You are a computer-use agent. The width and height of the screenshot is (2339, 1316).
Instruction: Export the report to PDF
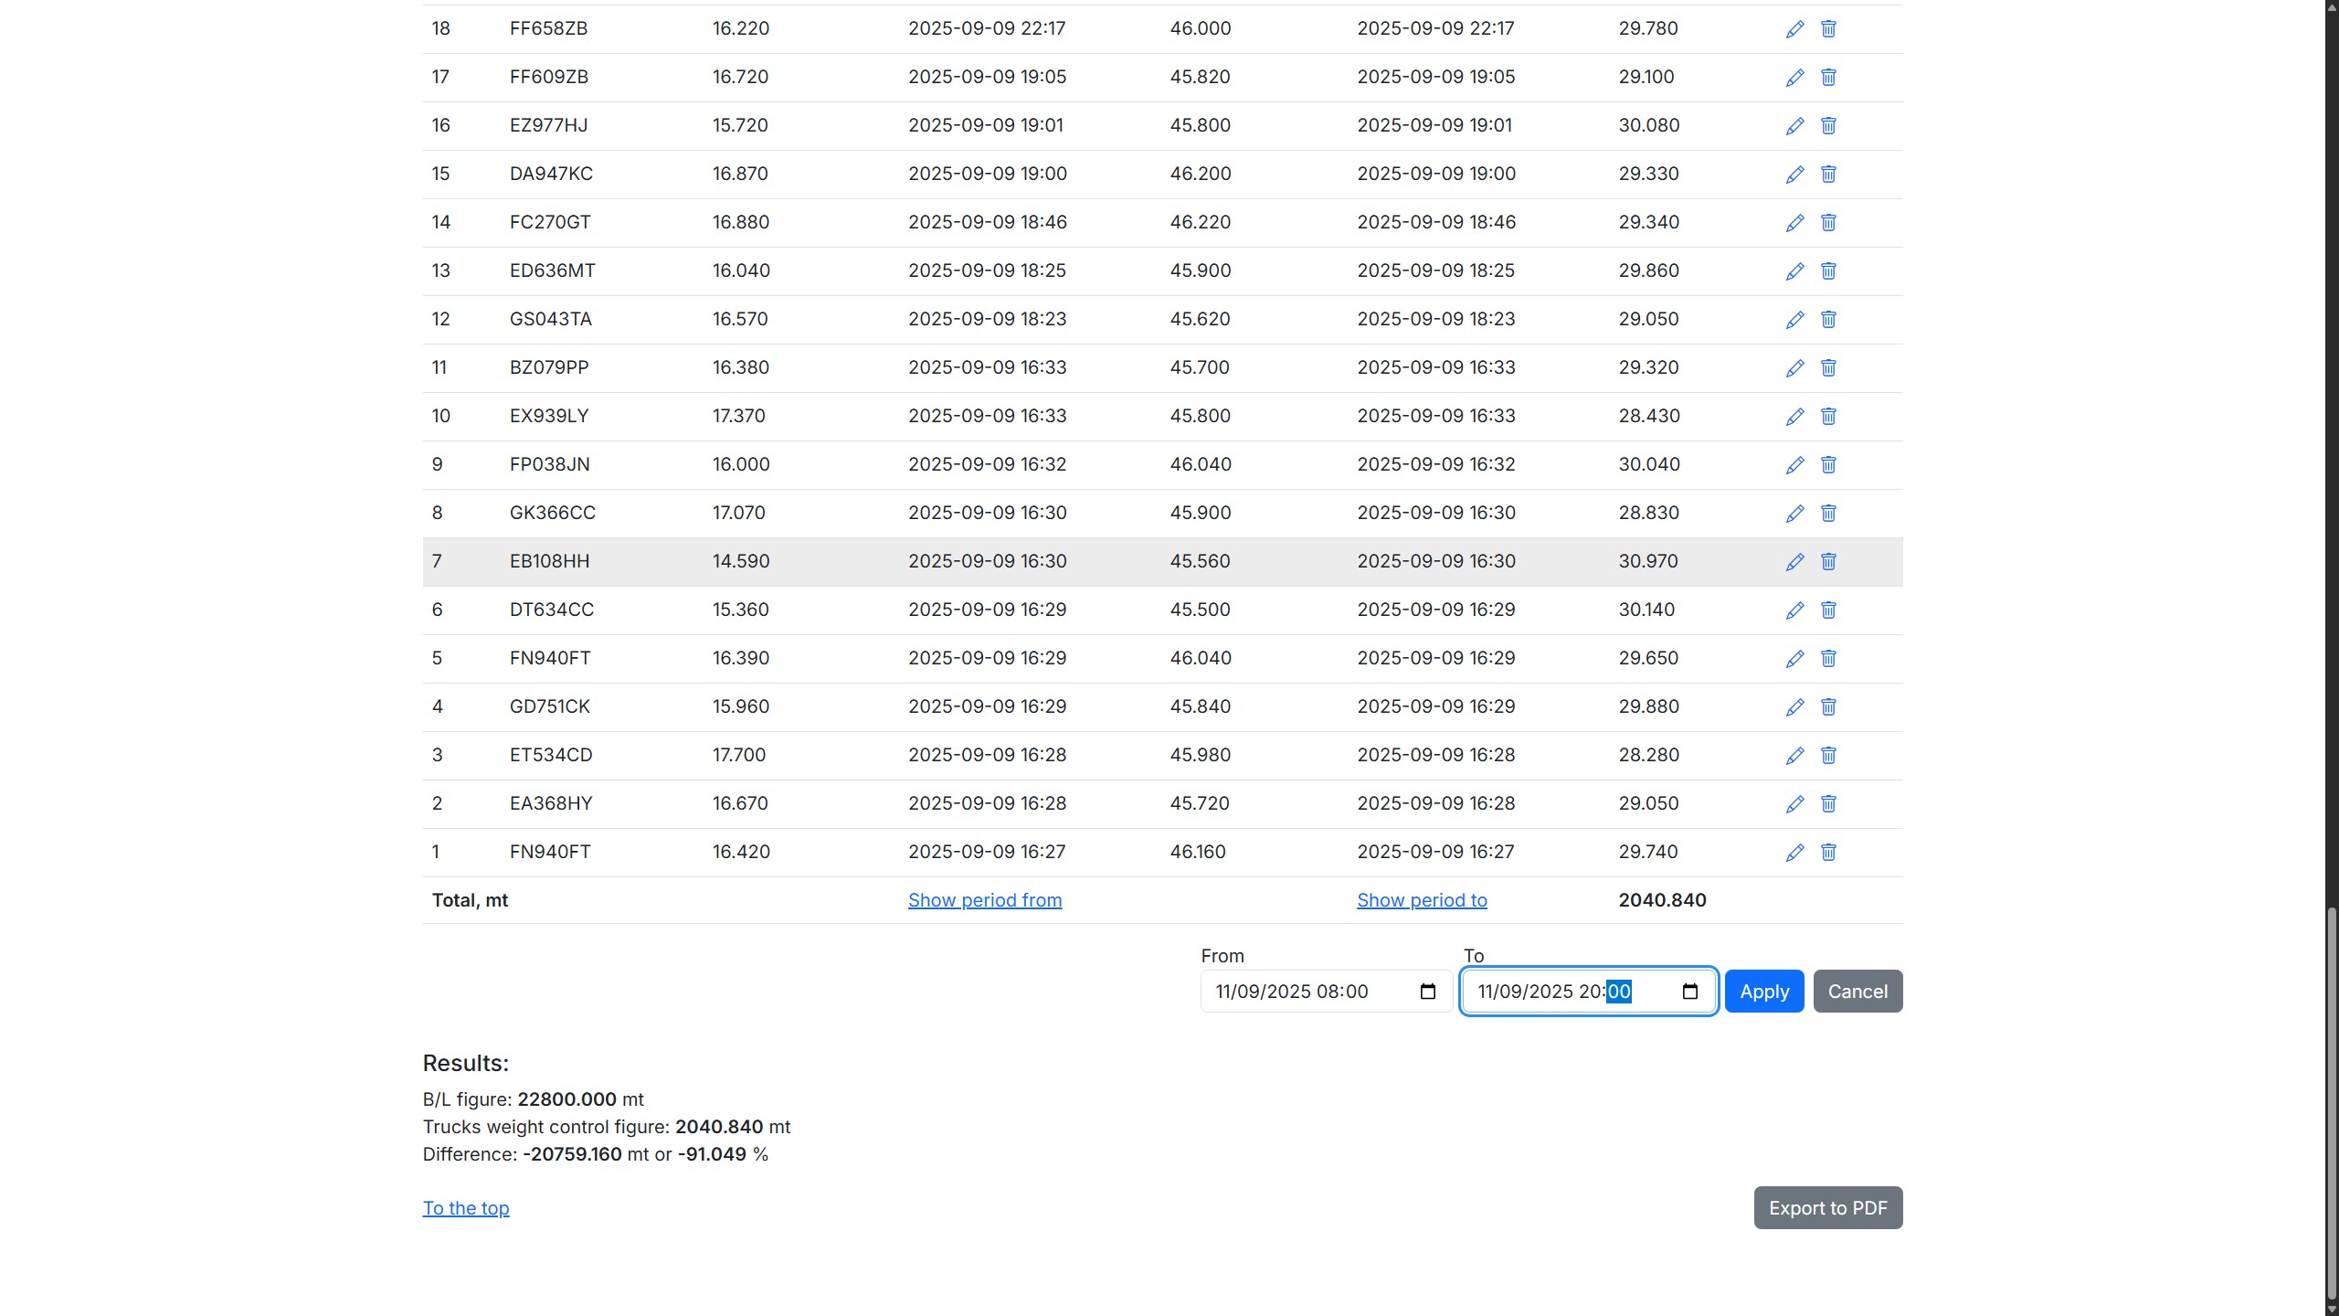pyautogui.click(x=1827, y=1208)
